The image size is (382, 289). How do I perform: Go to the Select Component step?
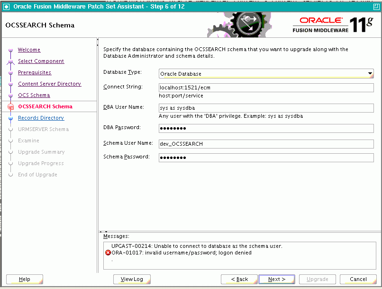click(41, 61)
